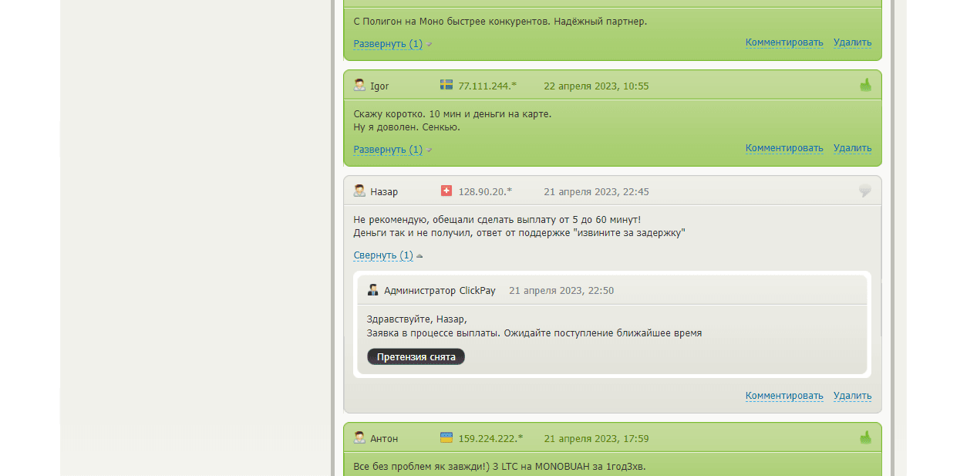Delete Igor's review
This screenshot has height=476, width=977.
(852, 148)
